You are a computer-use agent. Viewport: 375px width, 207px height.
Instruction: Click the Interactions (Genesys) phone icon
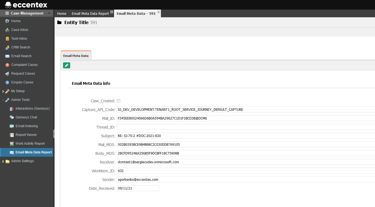click(x=12, y=109)
